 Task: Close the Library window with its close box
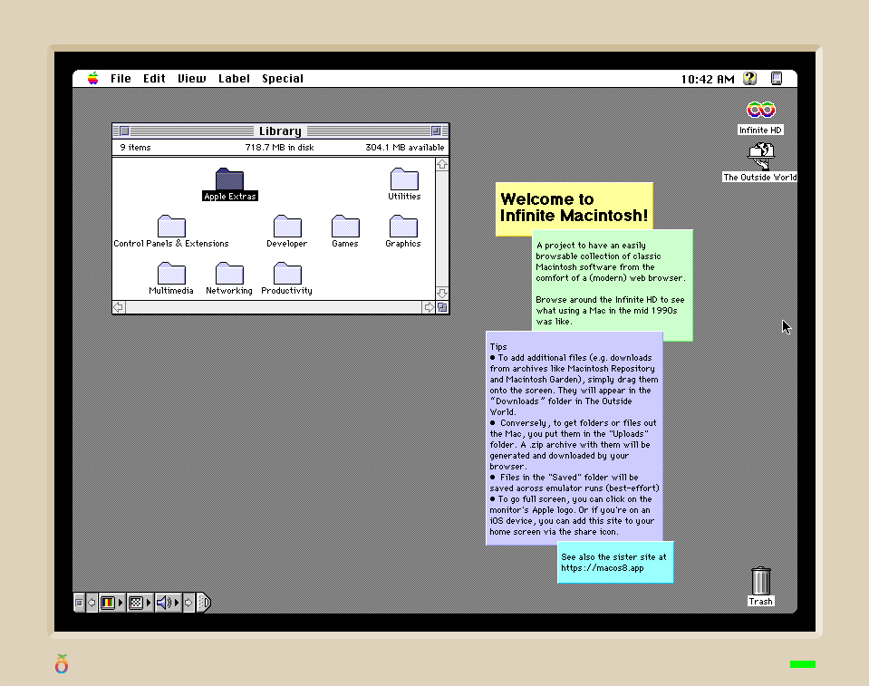pyautogui.click(x=125, y=130)
